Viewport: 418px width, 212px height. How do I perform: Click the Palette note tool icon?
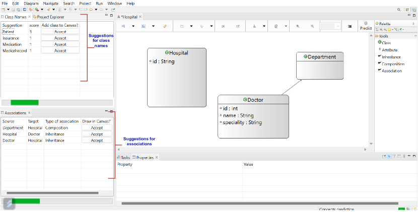pos(389,30)
